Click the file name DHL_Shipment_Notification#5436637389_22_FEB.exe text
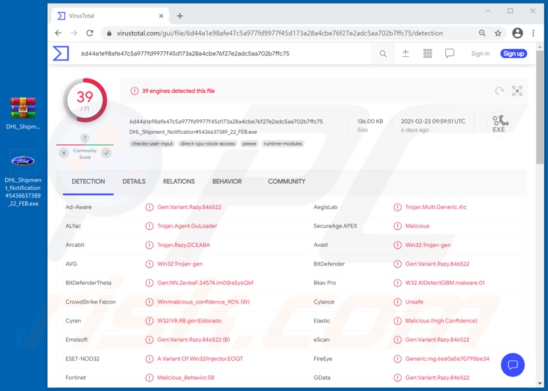The height and width of the screenshot is (391, 548). (193, 132)
